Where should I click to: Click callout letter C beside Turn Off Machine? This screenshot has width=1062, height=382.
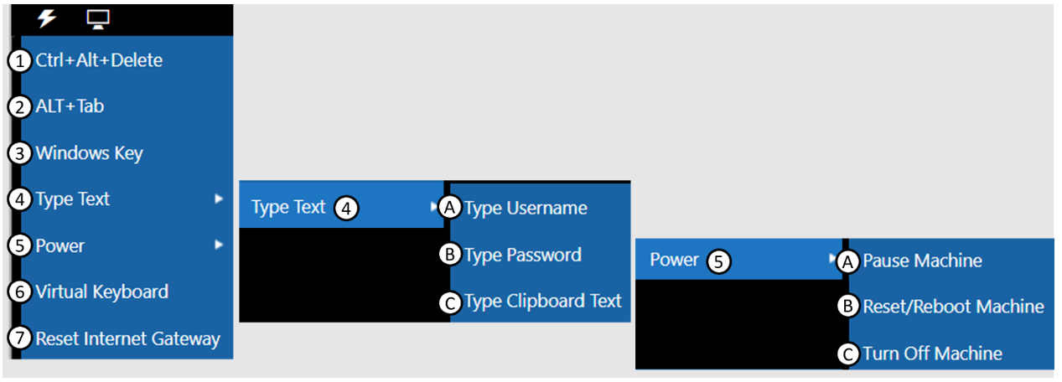point(848,354)
